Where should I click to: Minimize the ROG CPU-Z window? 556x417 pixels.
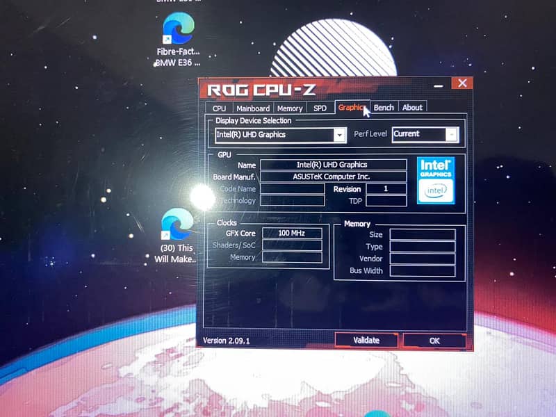coord(438,85)
